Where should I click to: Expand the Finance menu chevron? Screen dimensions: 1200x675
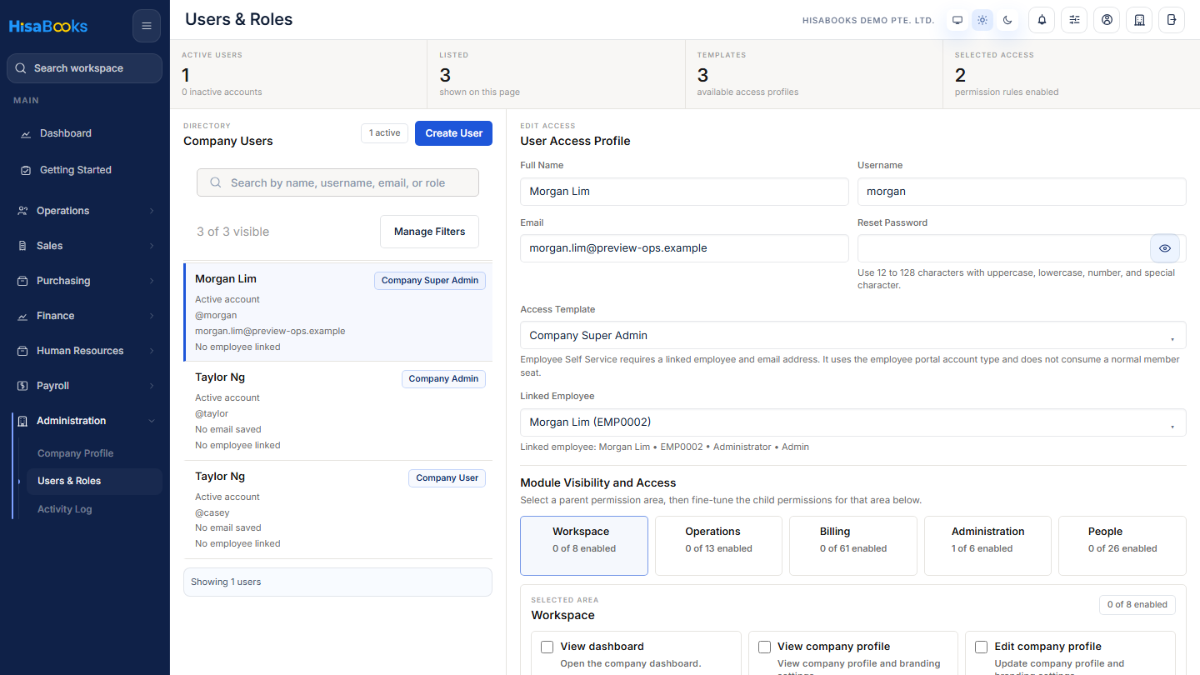(152, 316)
